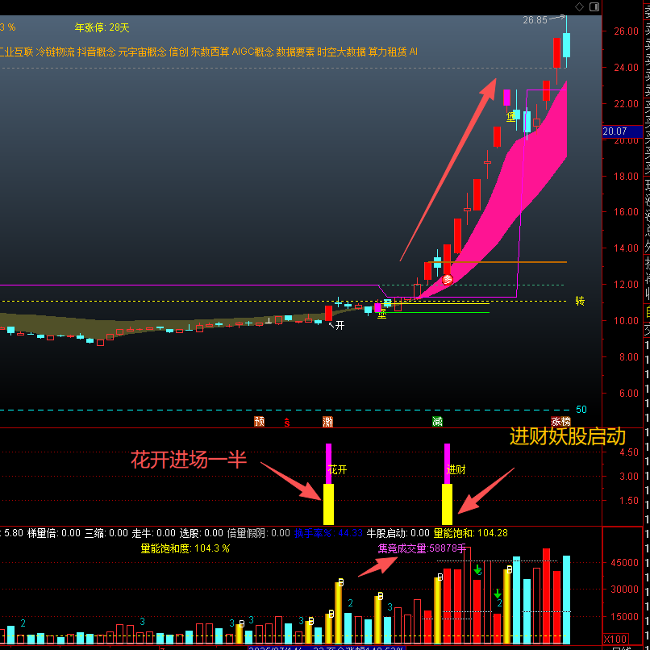Click the 牛股启动: 0.00 indicator value

[x=398, y=533]
